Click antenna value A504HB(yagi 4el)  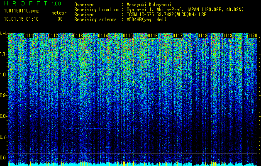146,20
